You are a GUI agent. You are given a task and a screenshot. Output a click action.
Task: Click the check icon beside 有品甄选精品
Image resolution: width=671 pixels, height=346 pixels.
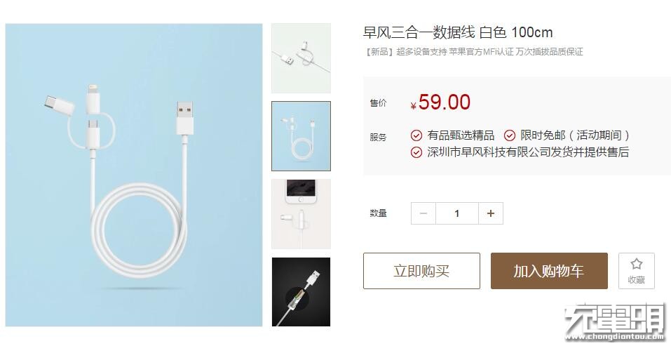pyautogui.click(x=416, y=135)
